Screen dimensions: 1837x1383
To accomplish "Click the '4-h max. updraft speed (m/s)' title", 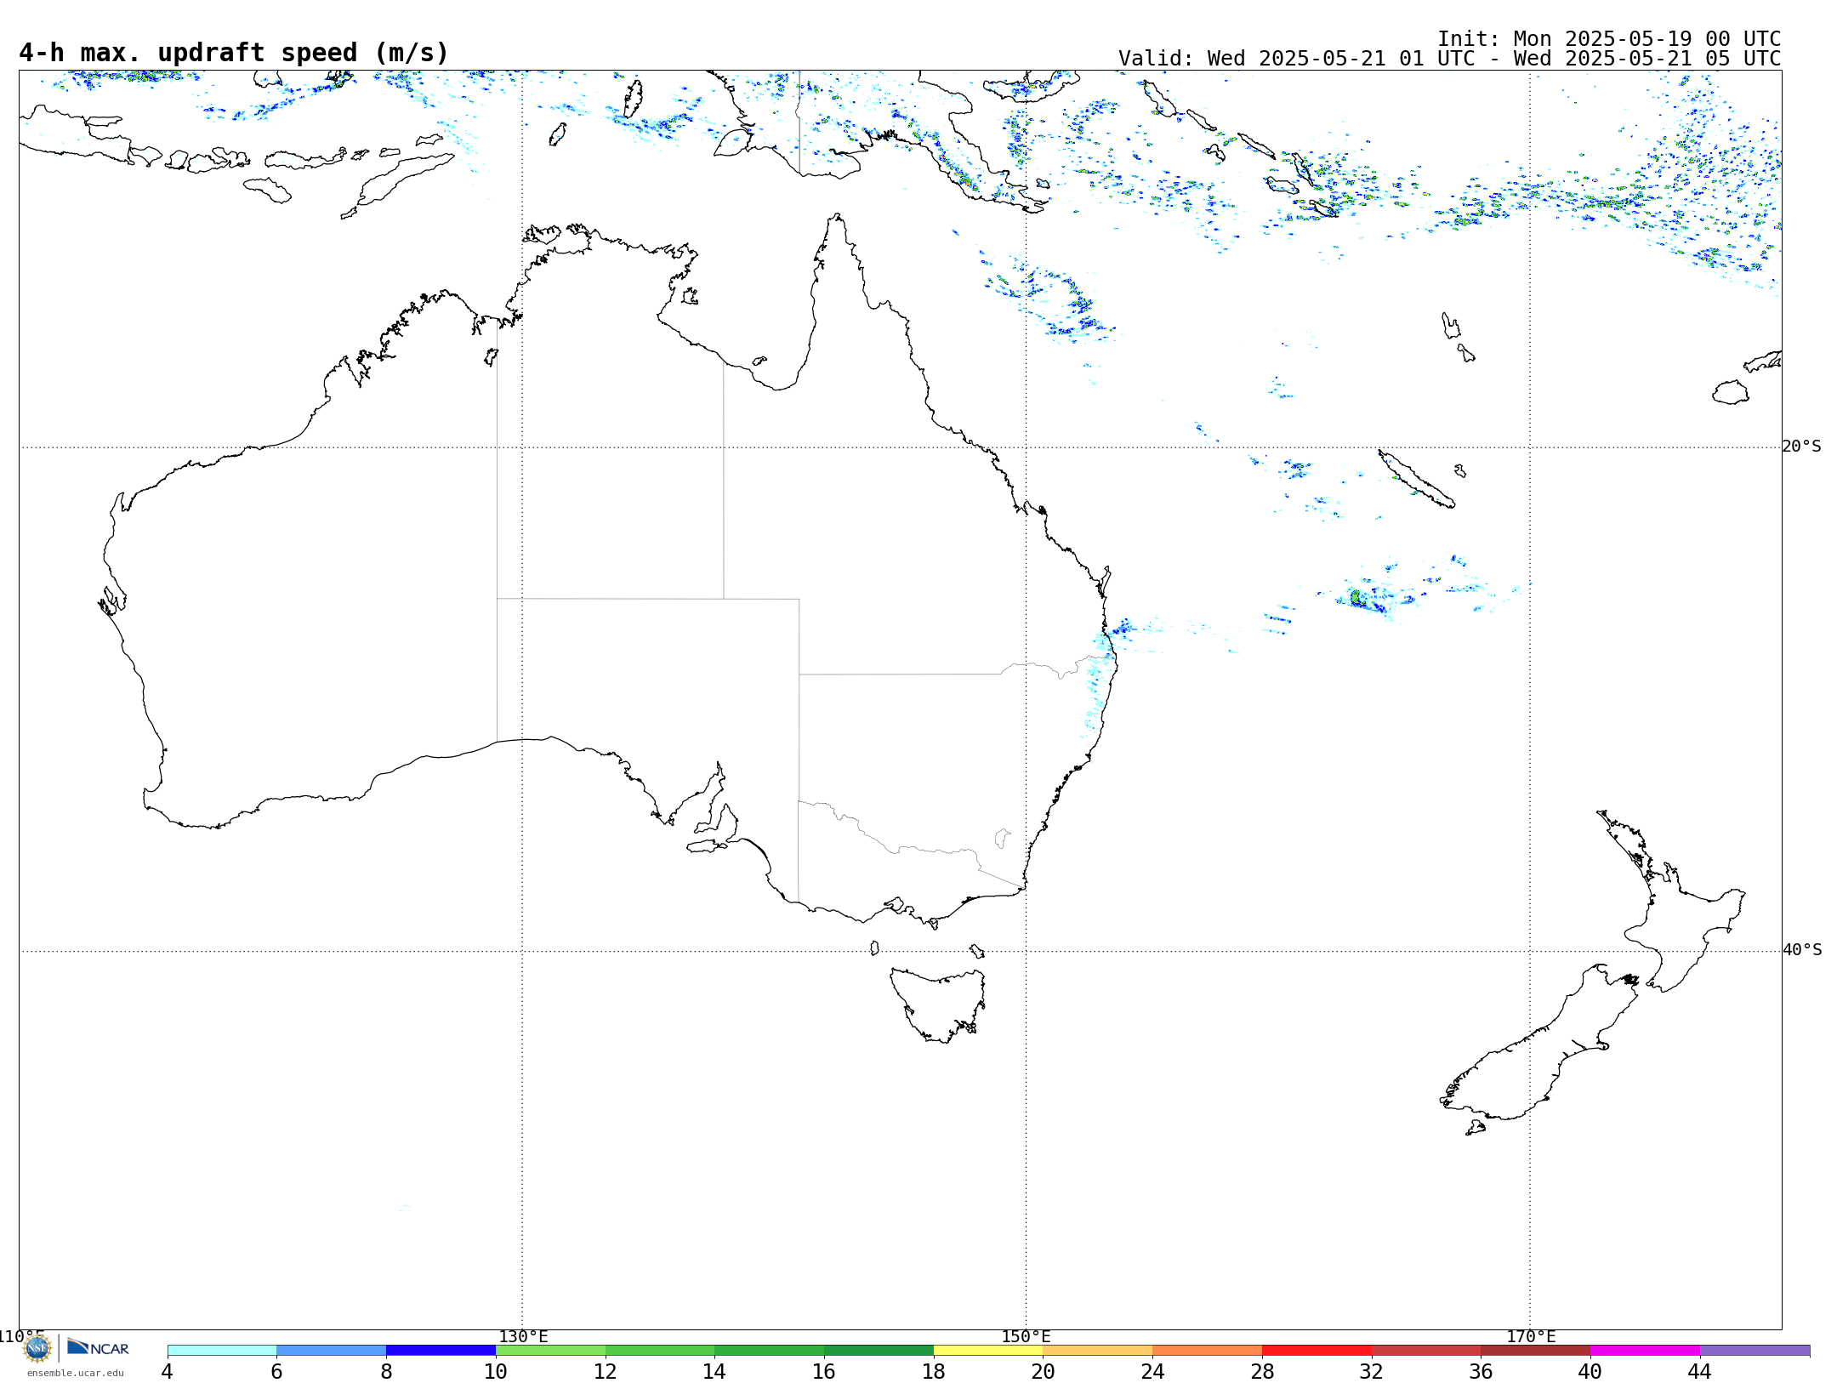I will coord(234,53).
